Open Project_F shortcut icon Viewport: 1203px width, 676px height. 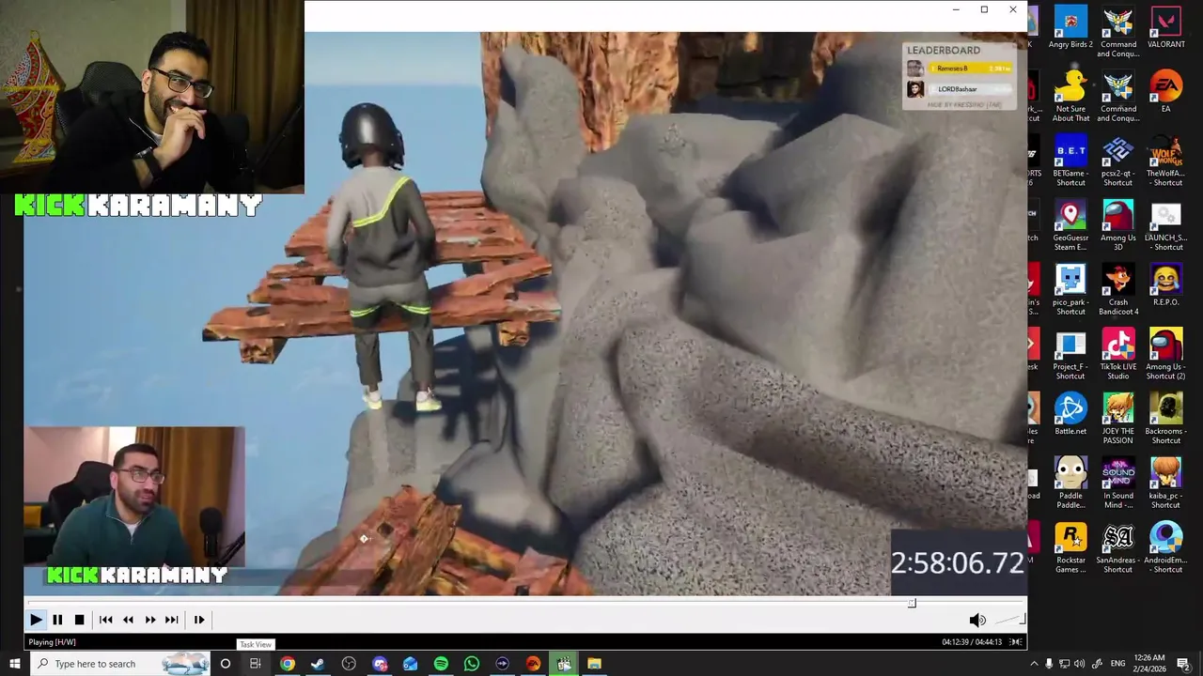(1070, 353)
